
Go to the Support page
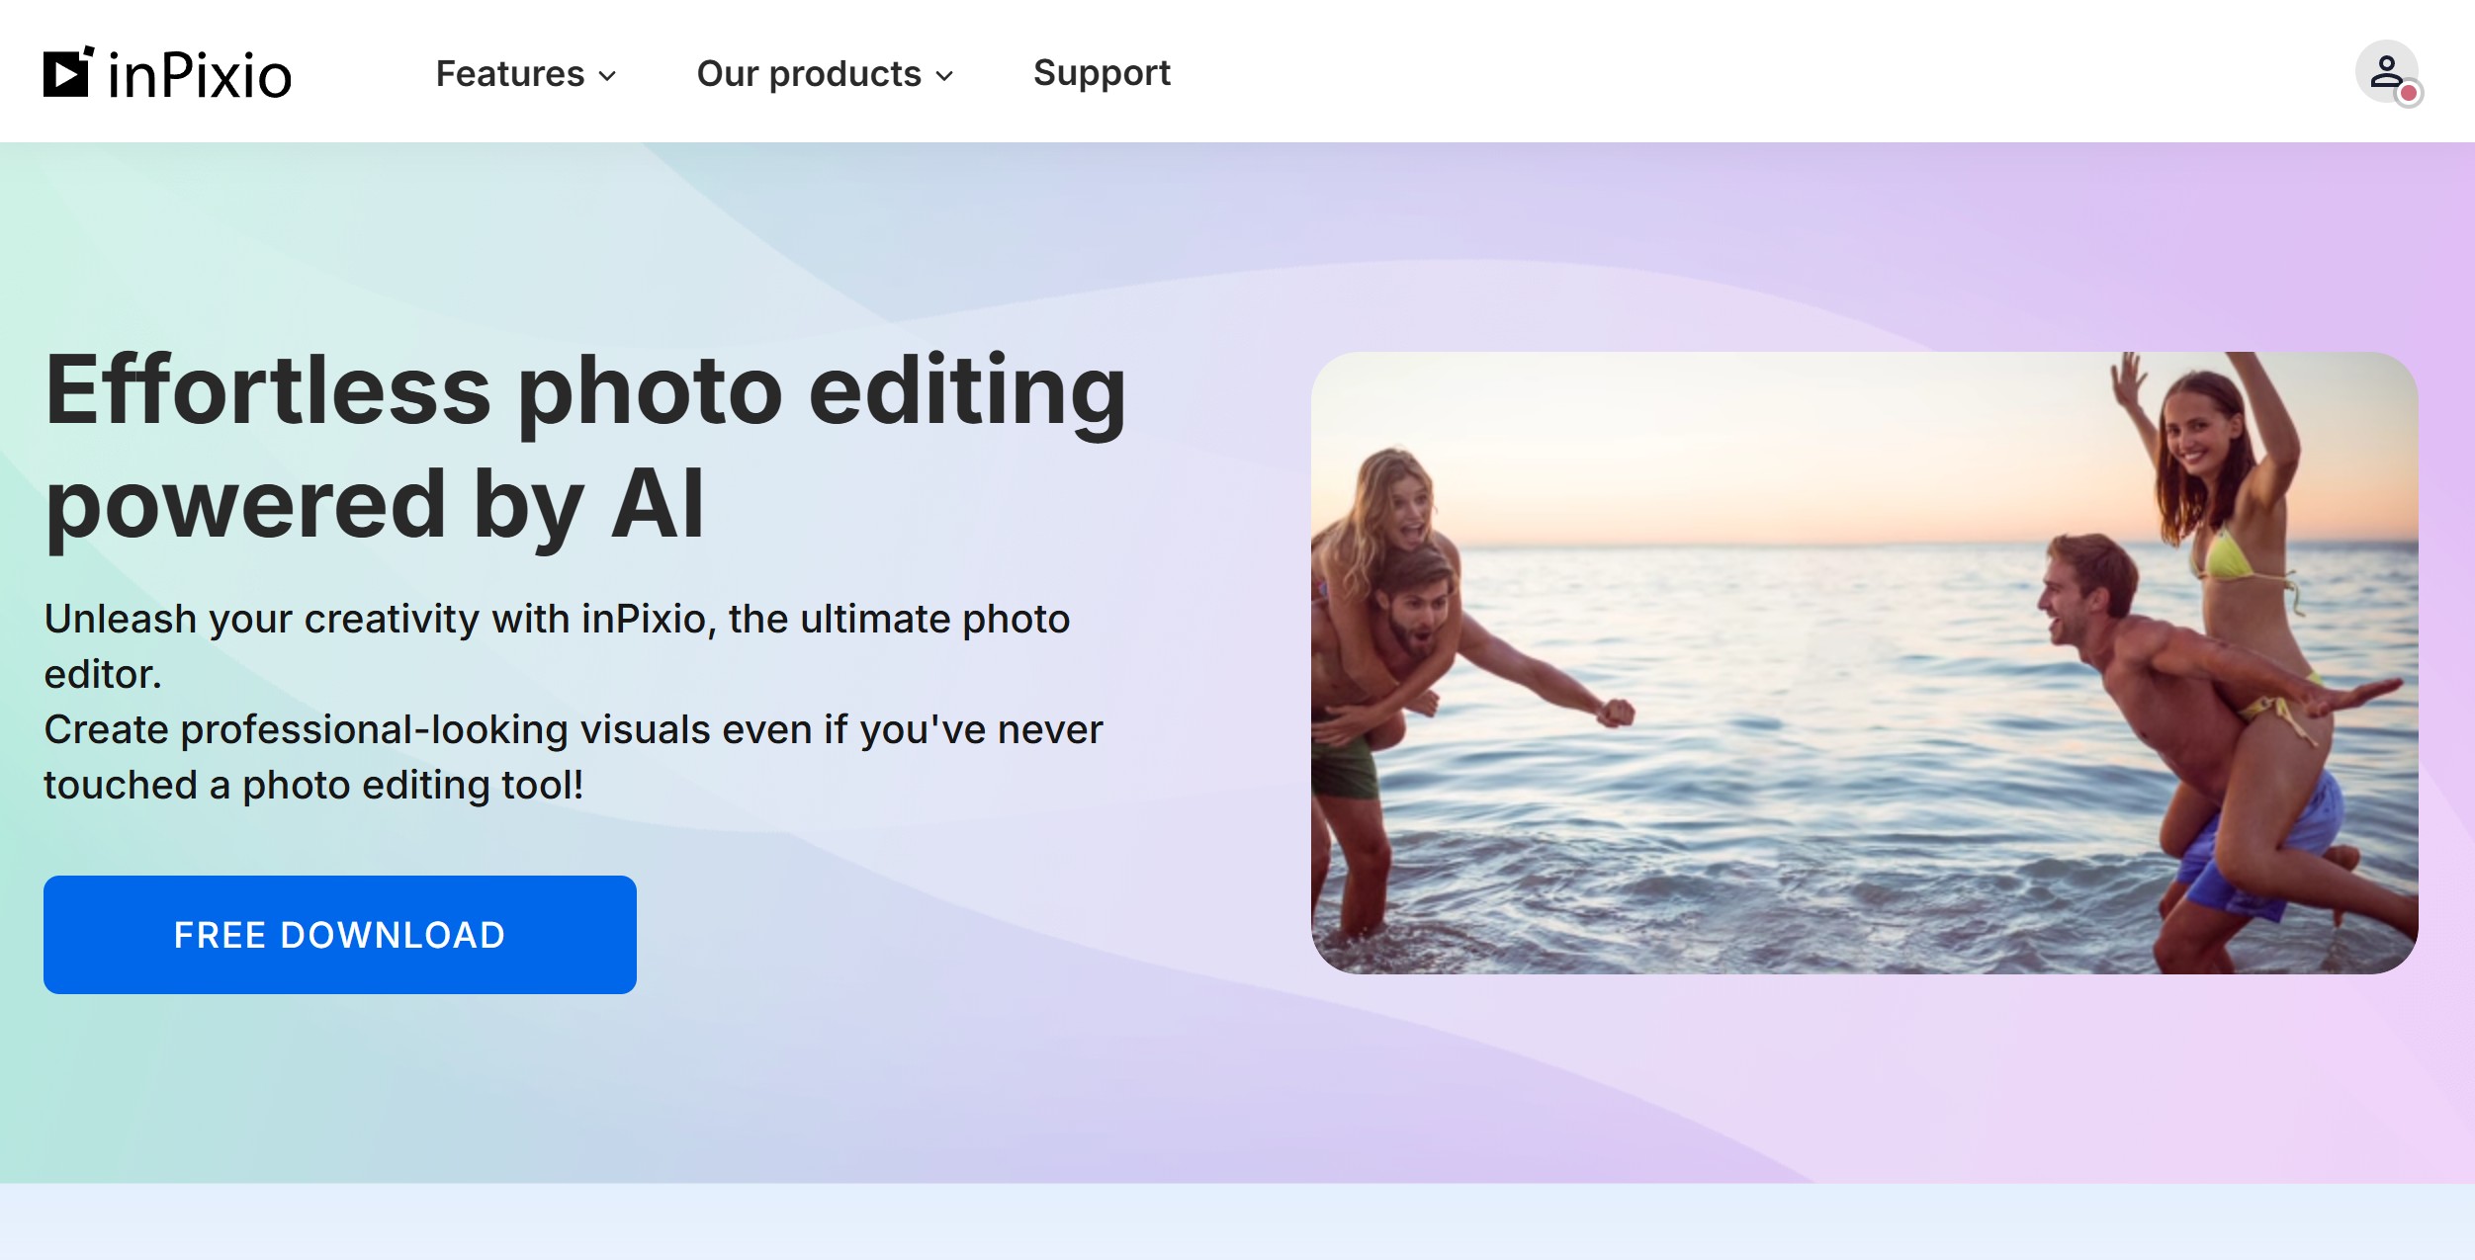click(x=1101, y=73)
